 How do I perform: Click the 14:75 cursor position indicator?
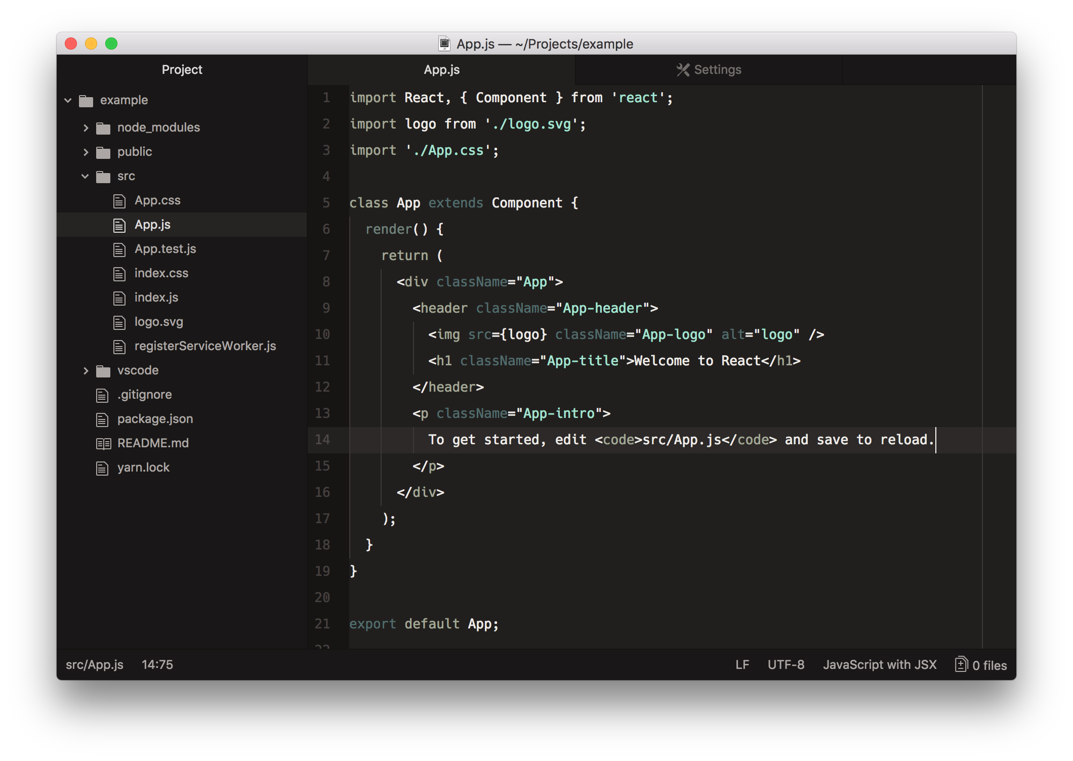(x=157, y=665)
